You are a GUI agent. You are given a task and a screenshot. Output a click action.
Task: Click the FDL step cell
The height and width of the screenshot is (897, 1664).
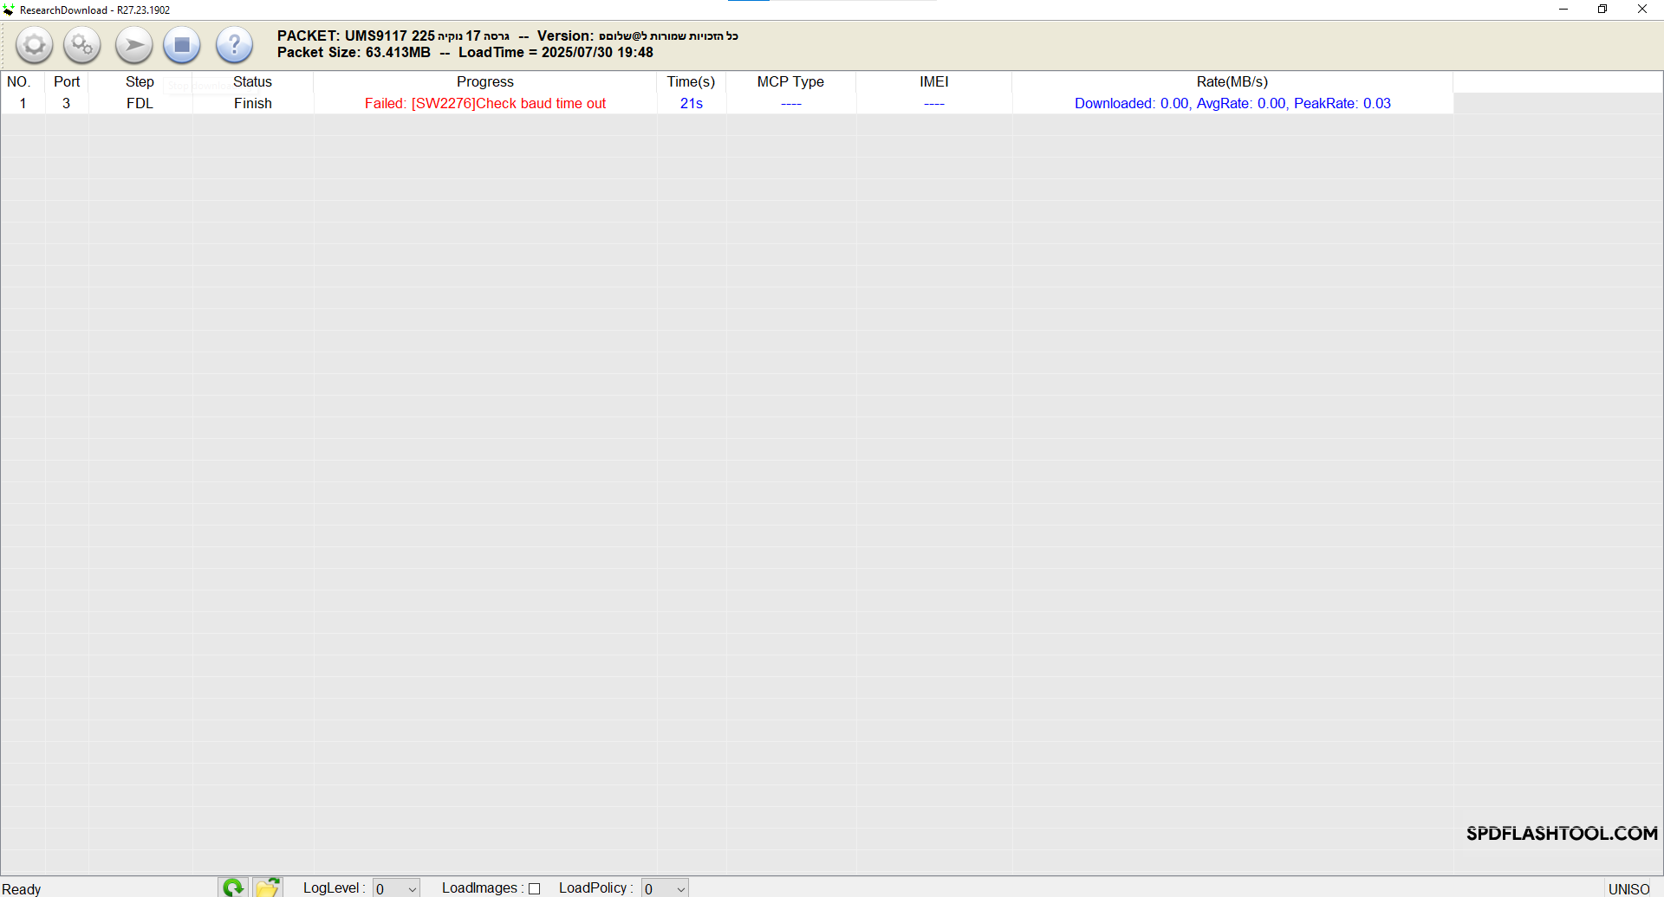140,103
